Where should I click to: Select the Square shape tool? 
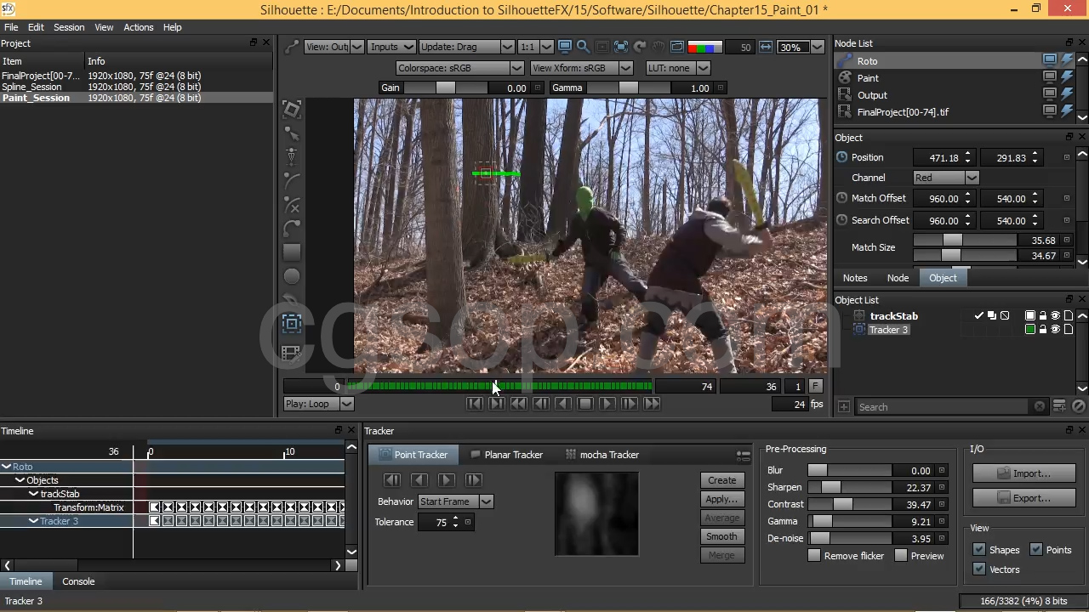click(x=292, y=252)
